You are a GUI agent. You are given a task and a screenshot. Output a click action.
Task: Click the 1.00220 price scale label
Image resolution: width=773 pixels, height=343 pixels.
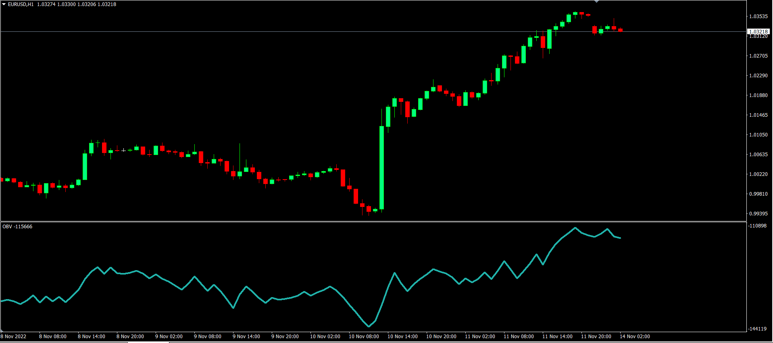pyautogui.click(x=758, y=174)
